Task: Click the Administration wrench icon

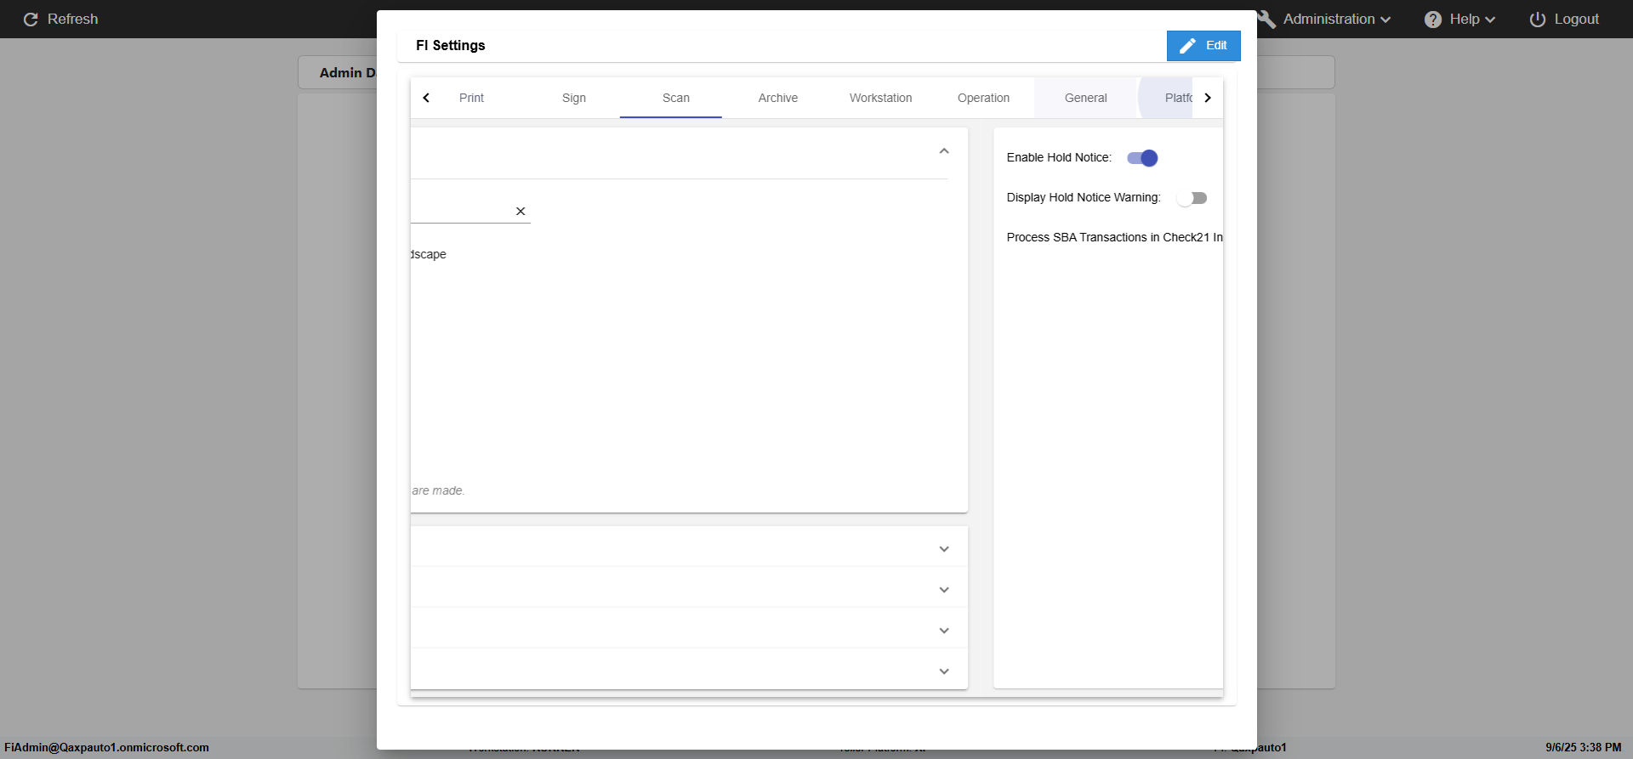Action: click(x=1267, y=20)
